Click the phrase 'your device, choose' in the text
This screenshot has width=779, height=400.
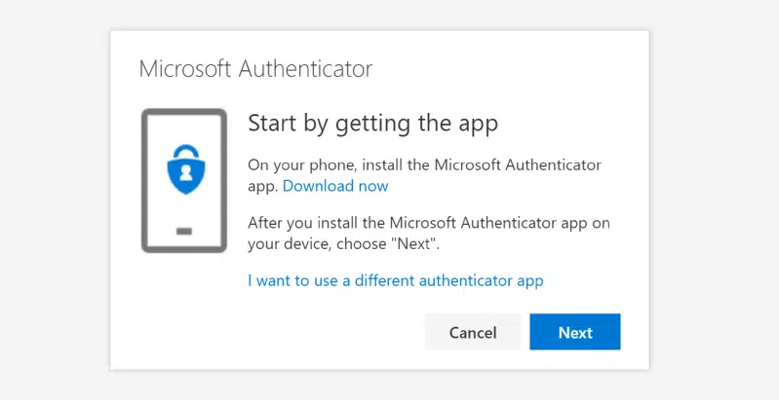click(x=320, y=244)
